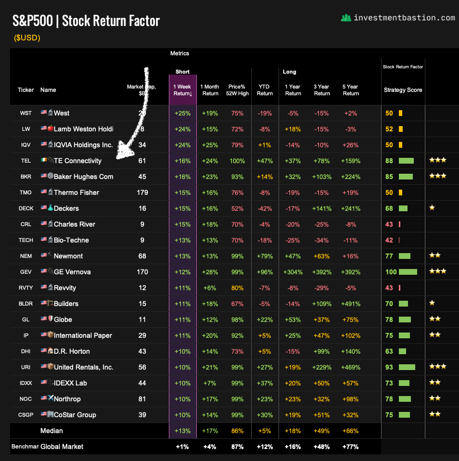Click the package icon beside United Rentals
The image size is (459, 461).
51,366
